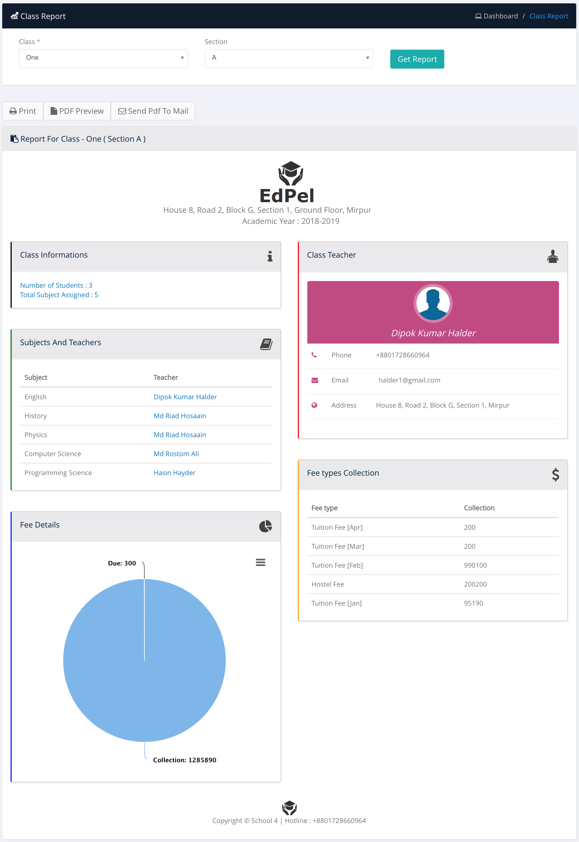The image size is (579, 842).
Task: Open the Section dropdown showing A
Action: [289, 58]
